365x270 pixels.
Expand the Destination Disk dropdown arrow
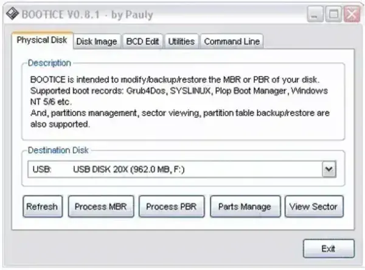[x=328, y=169]
